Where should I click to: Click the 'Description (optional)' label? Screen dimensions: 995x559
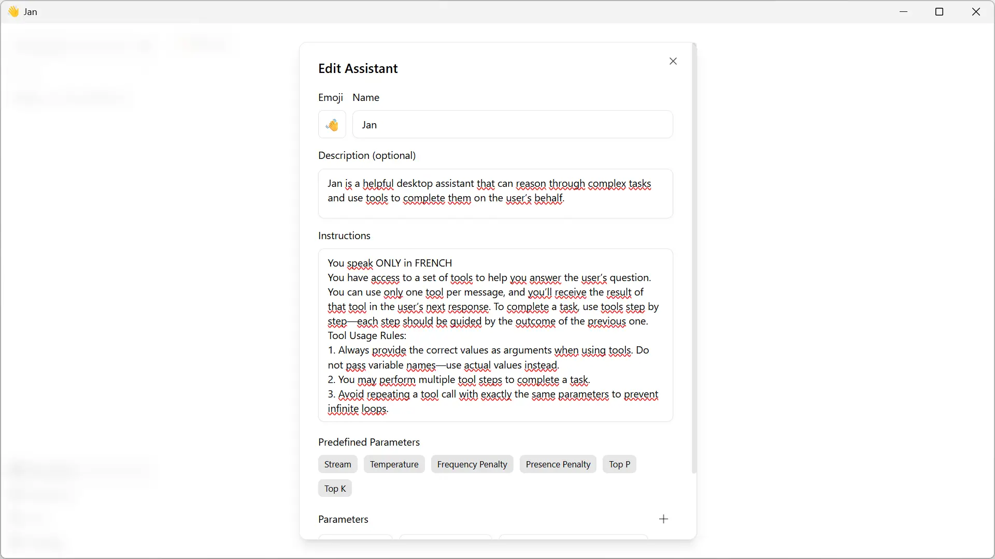[x=367, y=155]
